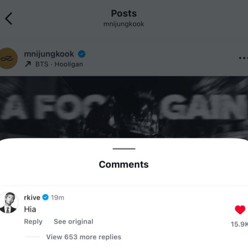View the 15.9K likes count
This screenshot has width=248, height=248.
[239, 224]
